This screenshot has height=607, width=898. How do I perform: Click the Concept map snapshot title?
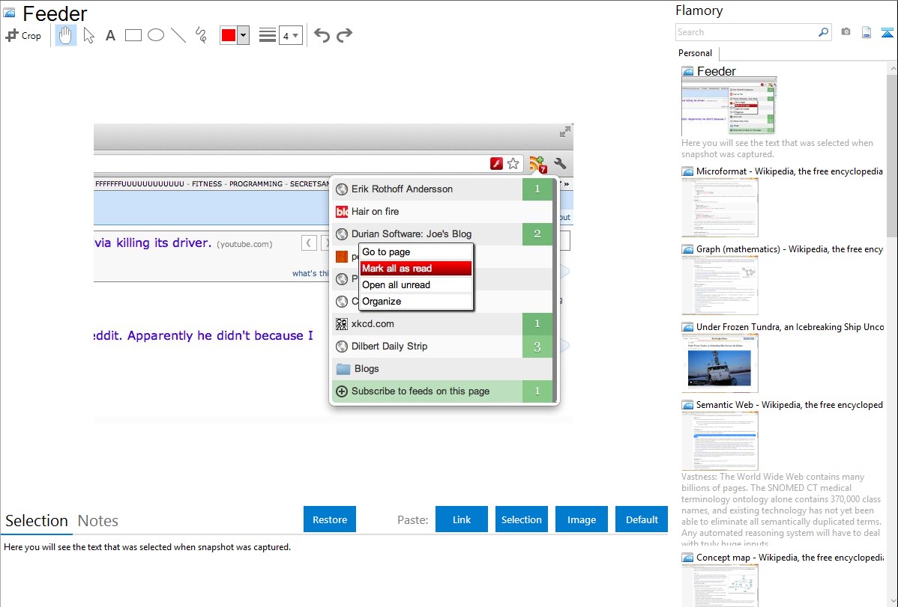click(789, 557)
